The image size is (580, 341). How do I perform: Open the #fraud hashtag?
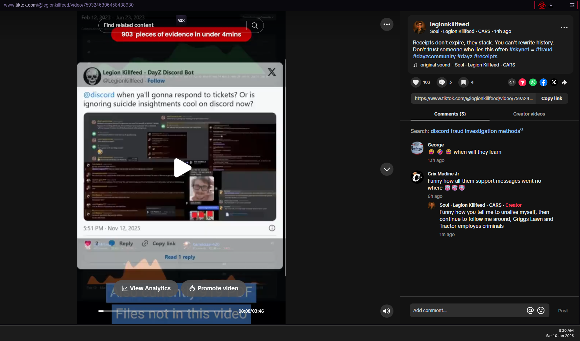point(544,49)
